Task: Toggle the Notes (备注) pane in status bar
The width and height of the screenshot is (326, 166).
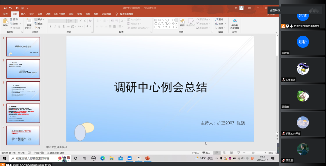Action: [x=195, y=153]
